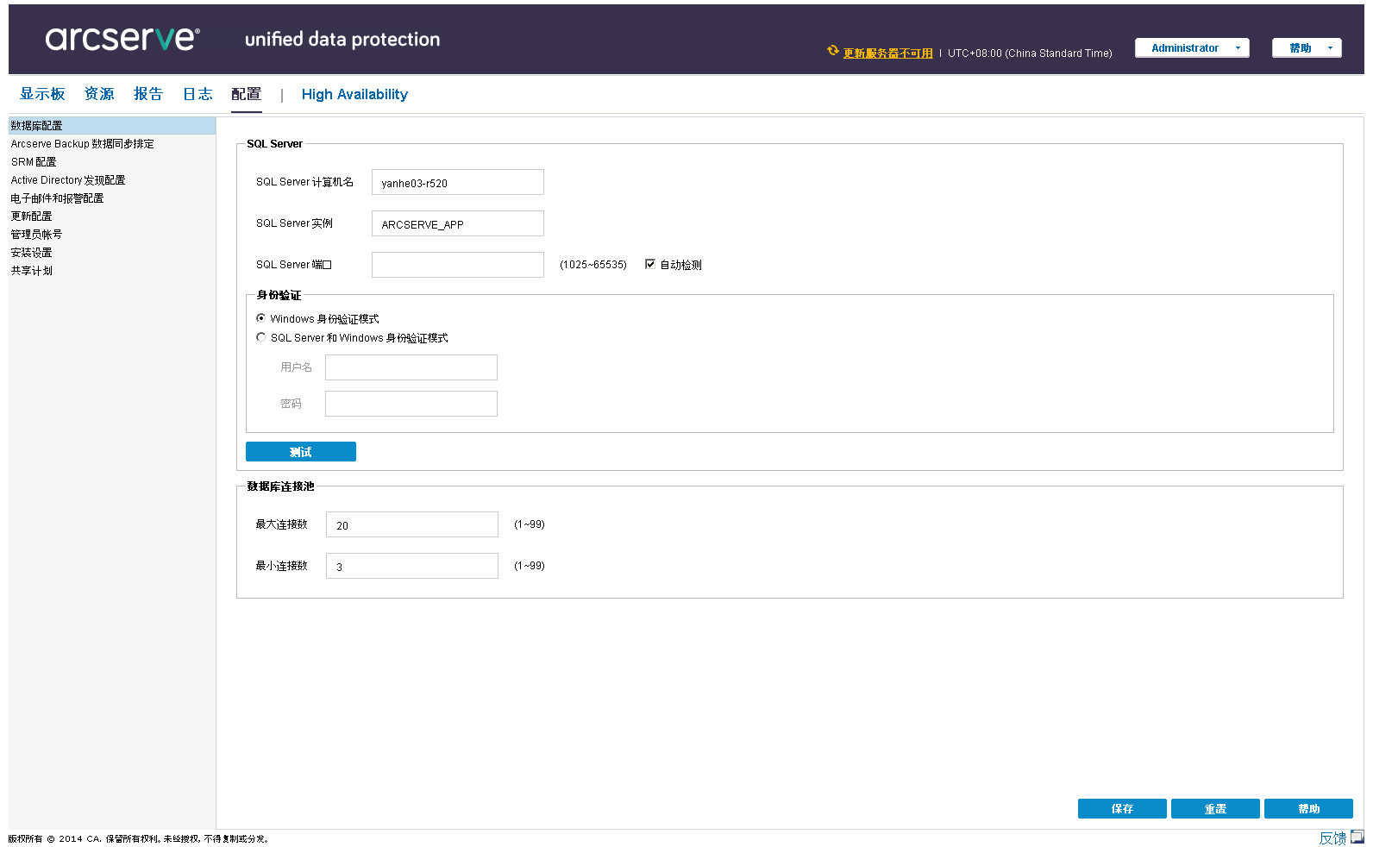Toggle the auto-detect port checkbox

(650, 265)
